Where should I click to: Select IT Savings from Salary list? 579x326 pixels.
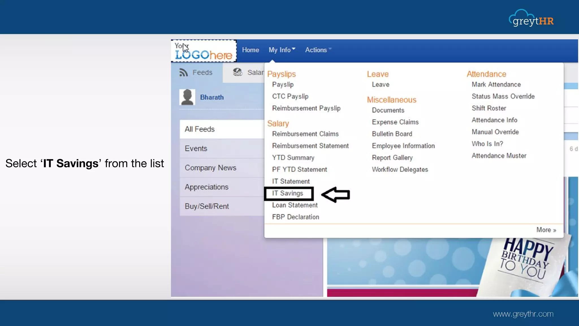(x=288, y=193)
